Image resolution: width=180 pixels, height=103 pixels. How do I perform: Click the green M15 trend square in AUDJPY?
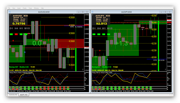tap(109, 34)
